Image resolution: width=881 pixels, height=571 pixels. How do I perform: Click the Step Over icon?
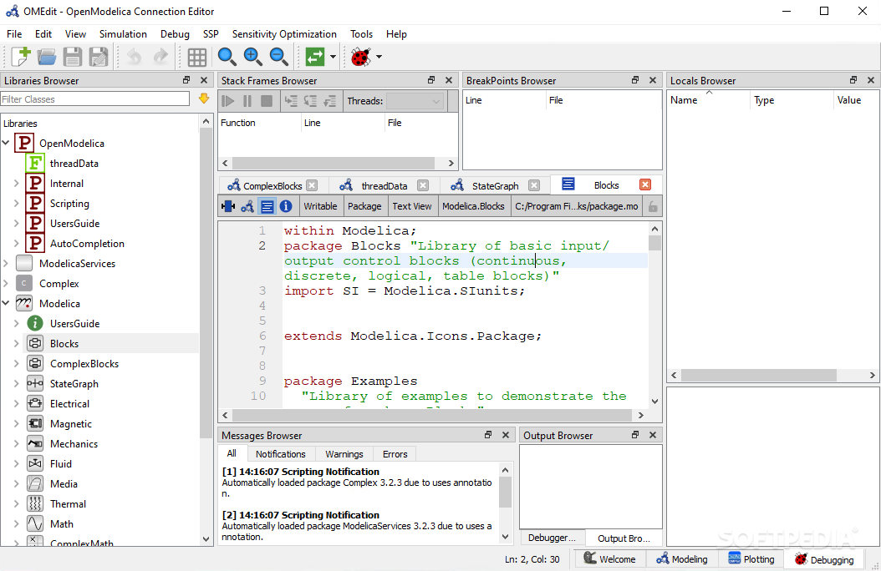[291, 101]
